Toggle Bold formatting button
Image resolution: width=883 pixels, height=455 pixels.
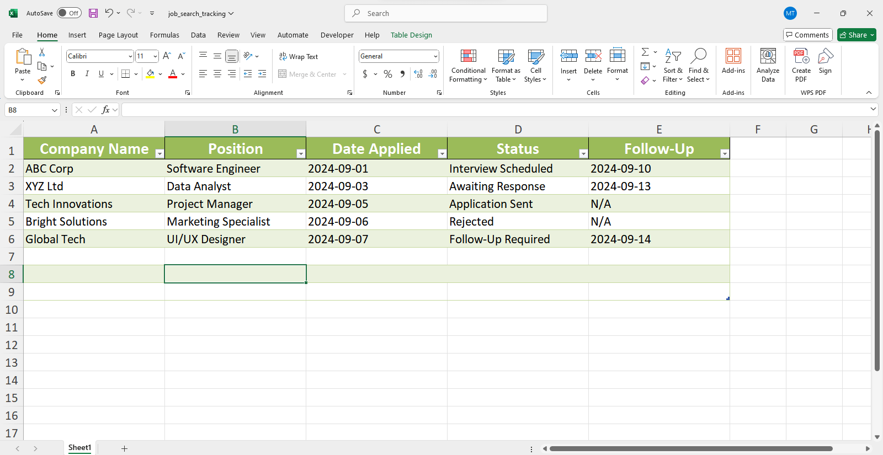coord(73,74)
